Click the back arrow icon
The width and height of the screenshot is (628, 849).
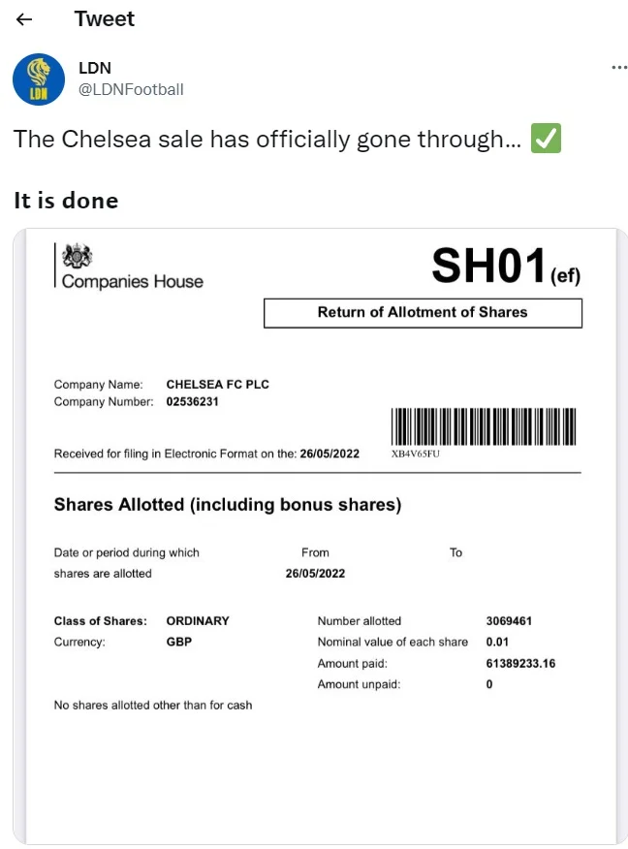[24, 19]
